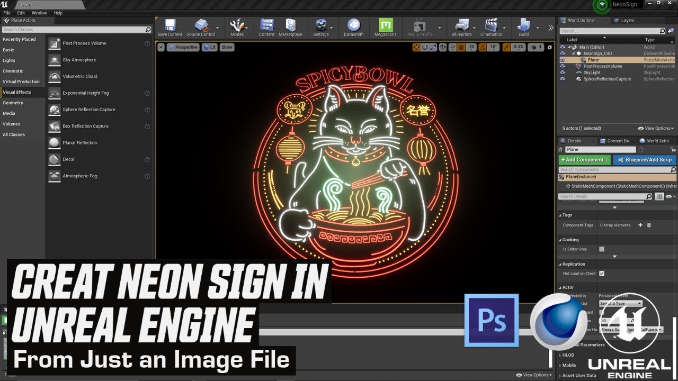Toggle rotation snapping in the viewport
Image resolution: width=678 pixels, height=381 pixels.
pyautogui.click(x=483, y=47)
